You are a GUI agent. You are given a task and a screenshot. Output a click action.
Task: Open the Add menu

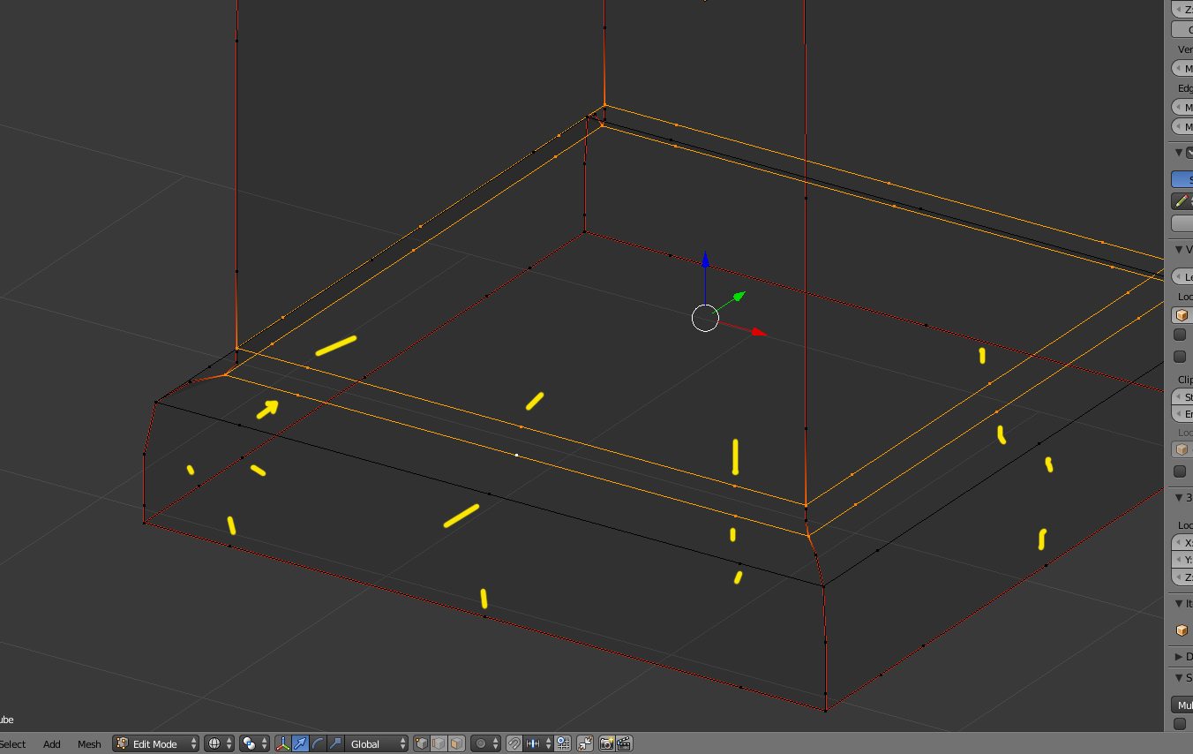coord(52,744)
